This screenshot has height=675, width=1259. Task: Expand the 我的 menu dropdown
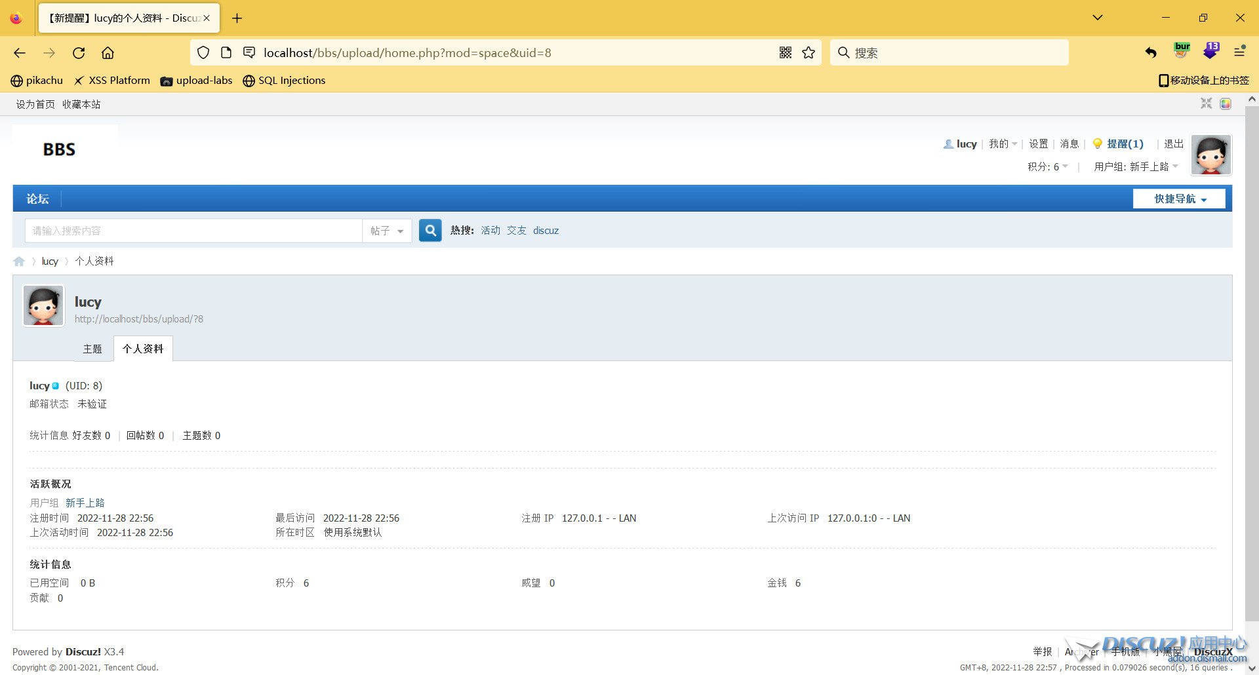pyautogui.click(x=1003, y=144)
